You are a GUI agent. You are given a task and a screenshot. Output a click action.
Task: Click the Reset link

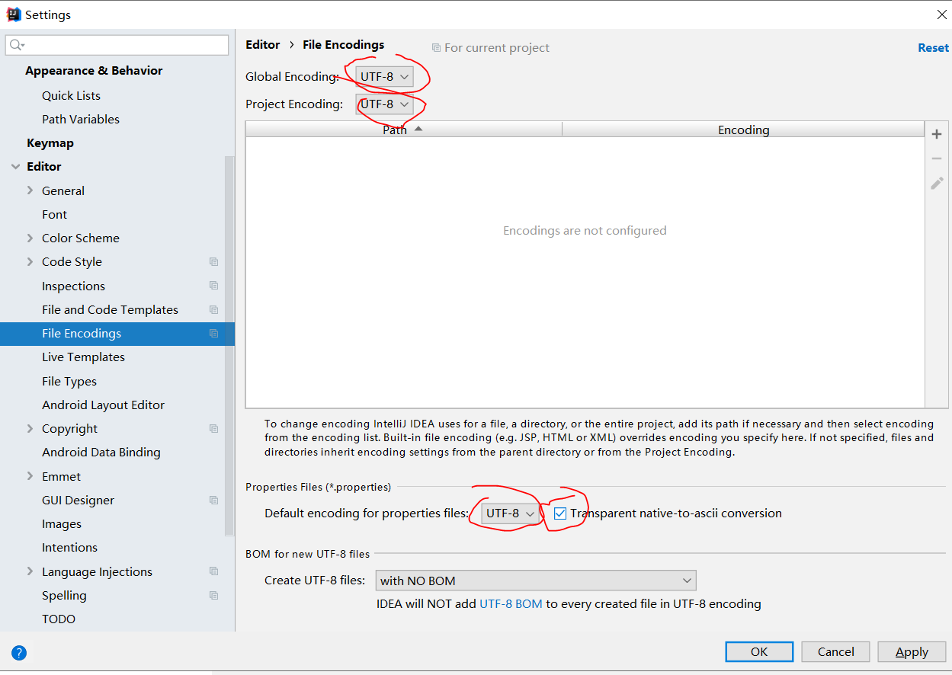(x=933, y=47)
